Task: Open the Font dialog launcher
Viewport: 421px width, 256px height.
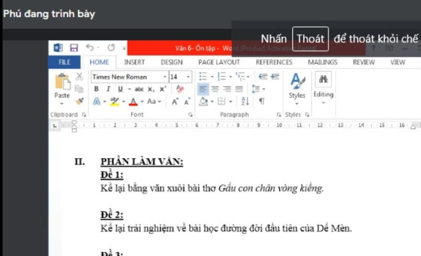Action: click(x=190, y=114)
